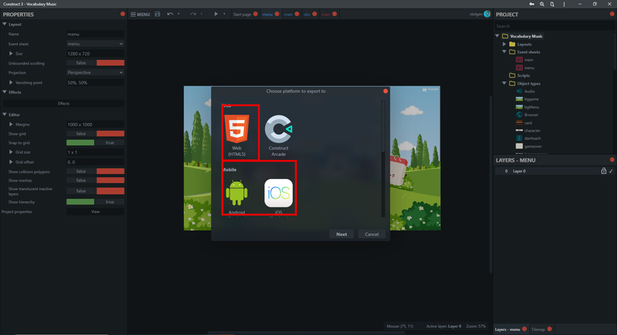Select the character object type

point(532,130)
